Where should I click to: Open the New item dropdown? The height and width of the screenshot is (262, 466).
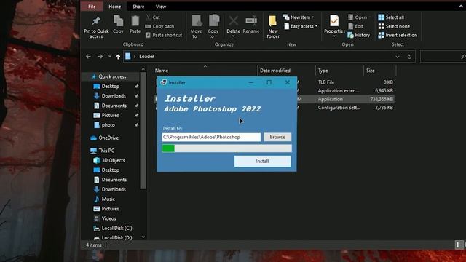(299, 17)
